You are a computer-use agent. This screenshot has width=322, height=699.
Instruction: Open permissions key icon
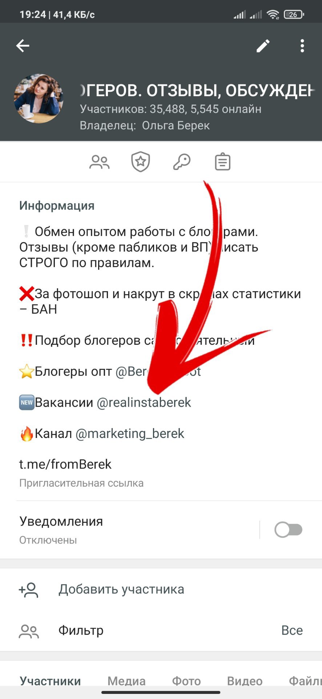[x=182, y=162]
